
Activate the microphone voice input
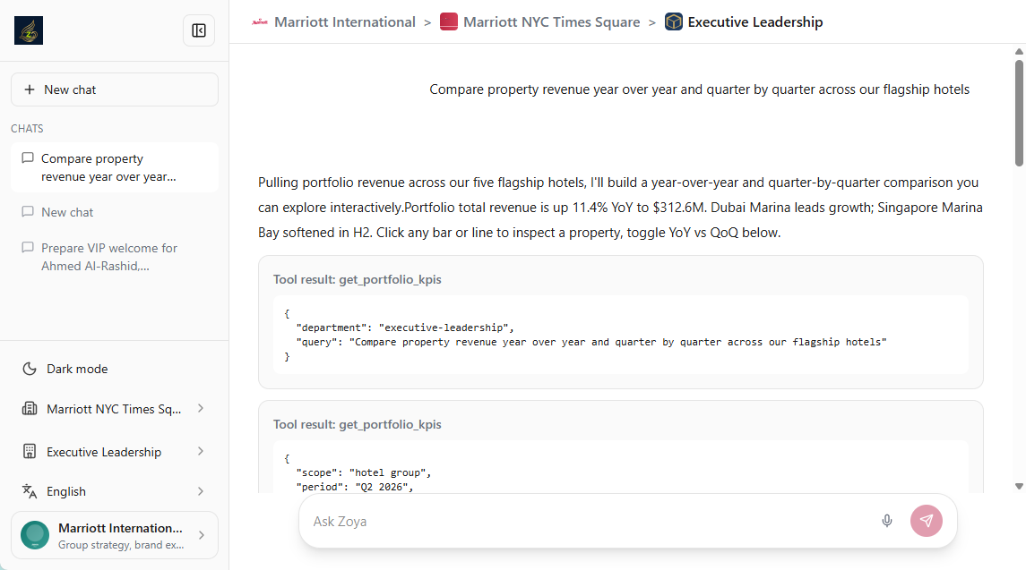[886, 521]
